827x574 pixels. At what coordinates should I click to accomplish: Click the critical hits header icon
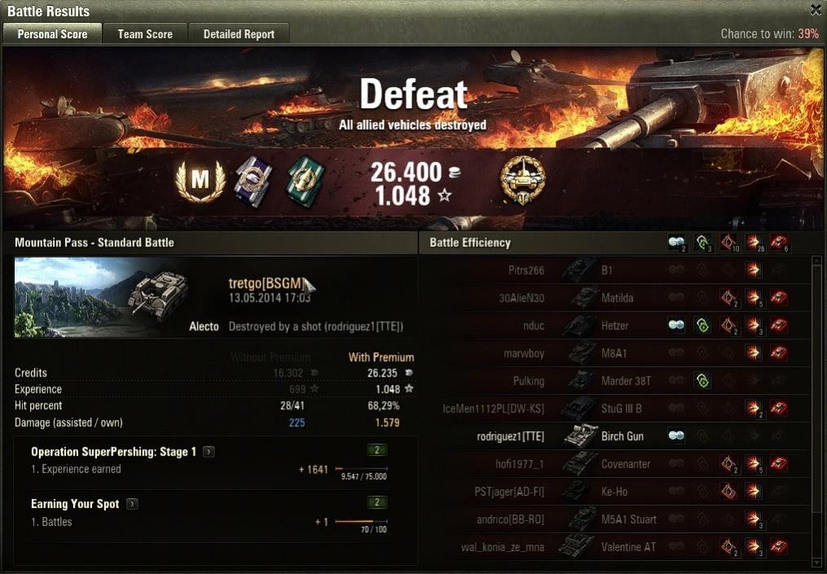728,243
